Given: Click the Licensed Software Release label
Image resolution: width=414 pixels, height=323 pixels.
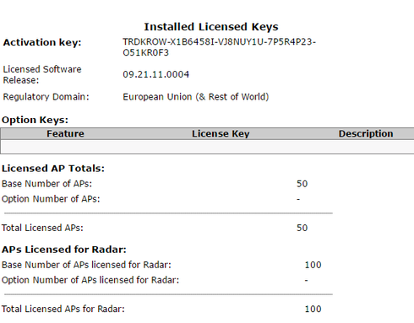Looking at the screenshot, I should tap(42, 74).
